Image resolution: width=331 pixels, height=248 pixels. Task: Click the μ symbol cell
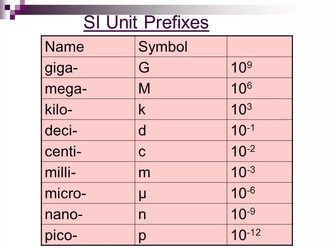pos(181,193)
